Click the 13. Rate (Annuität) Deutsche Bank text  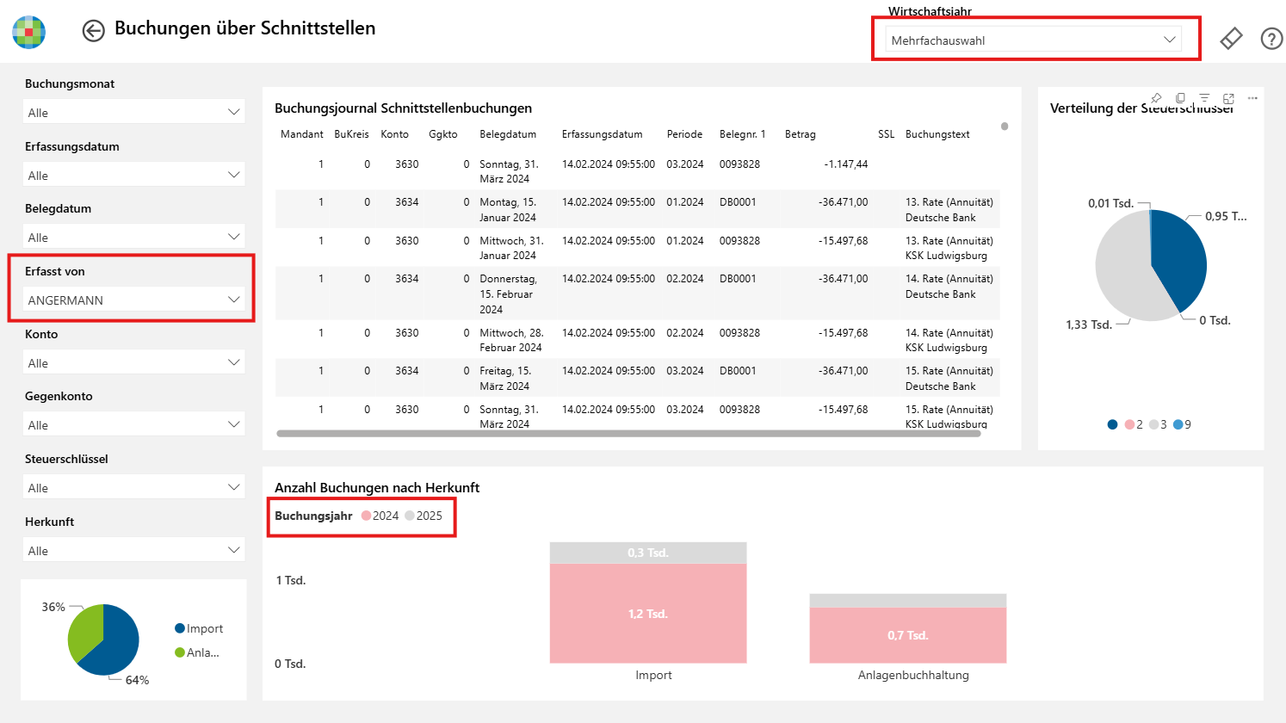(949, 210)
